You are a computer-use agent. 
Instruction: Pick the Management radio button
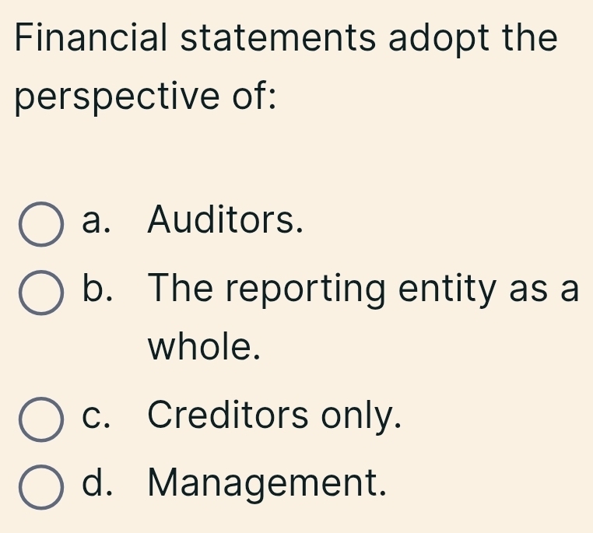point(40,487)
